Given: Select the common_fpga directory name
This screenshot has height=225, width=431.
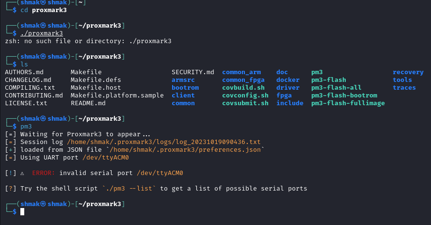Looking at the screenshot, I should pyautogui.click(x=243, y=80).
